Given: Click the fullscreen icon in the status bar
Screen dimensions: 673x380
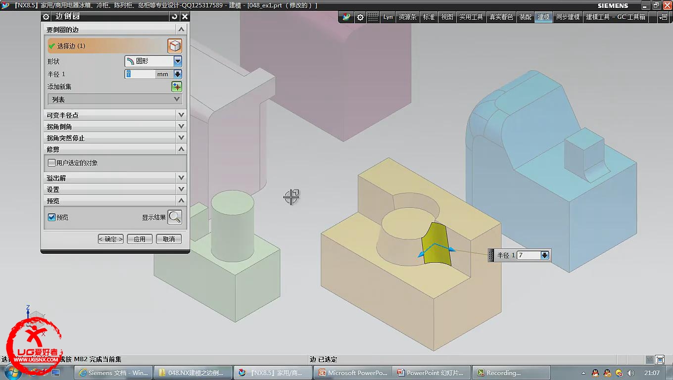Looking at the screenshot, I should [x=660, y=360].
